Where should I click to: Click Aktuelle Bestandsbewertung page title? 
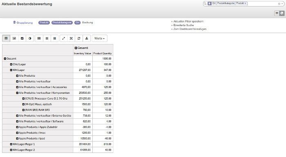pyautogui.click(x=27, y=4)
